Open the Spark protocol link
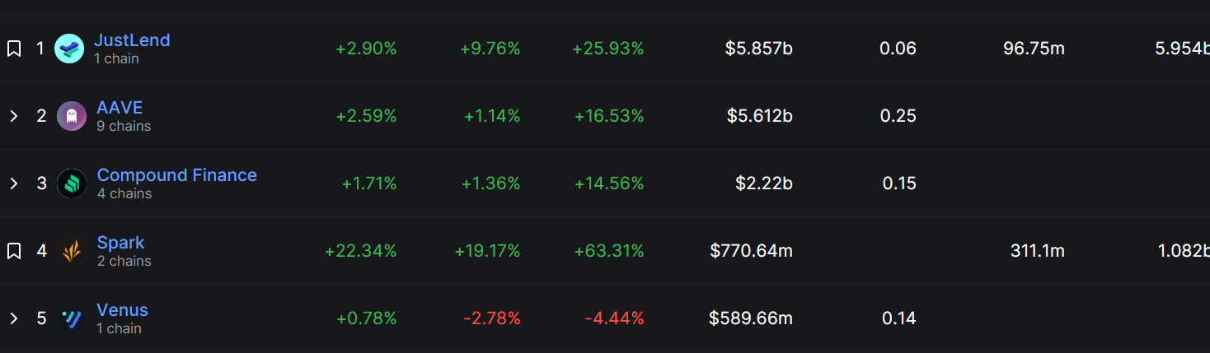This screenshot has width=1210, height=353. (x=120, y=242)
